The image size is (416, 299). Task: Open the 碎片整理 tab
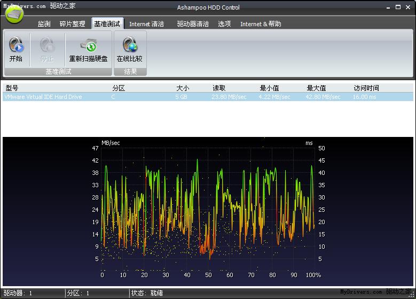(72, 24)
